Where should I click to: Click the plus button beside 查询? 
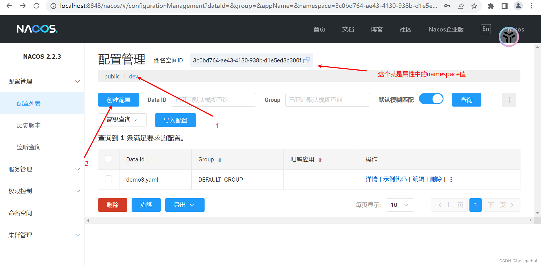pos(509,100)
